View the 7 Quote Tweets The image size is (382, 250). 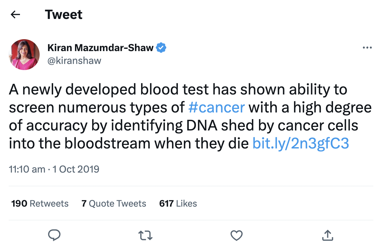114,203
